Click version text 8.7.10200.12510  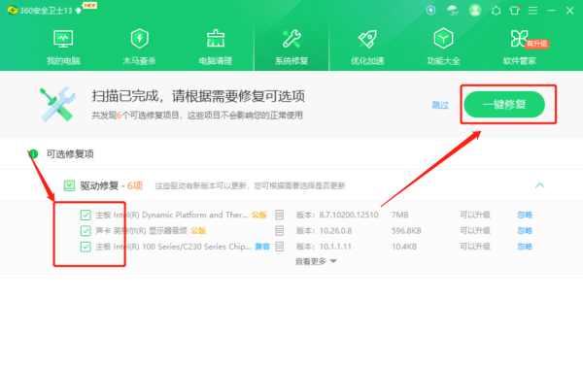tap(349, 215)
